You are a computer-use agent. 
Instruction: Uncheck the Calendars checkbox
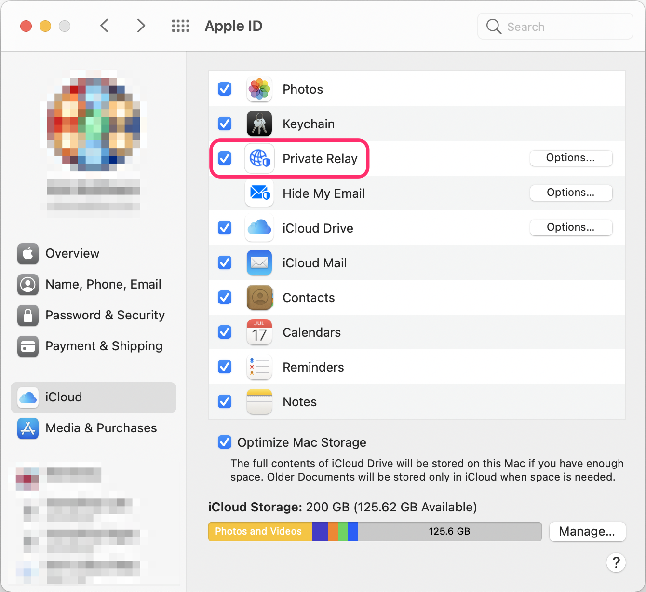225,332
